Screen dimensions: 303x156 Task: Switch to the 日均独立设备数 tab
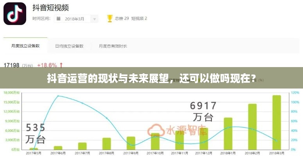pos(69,46)
